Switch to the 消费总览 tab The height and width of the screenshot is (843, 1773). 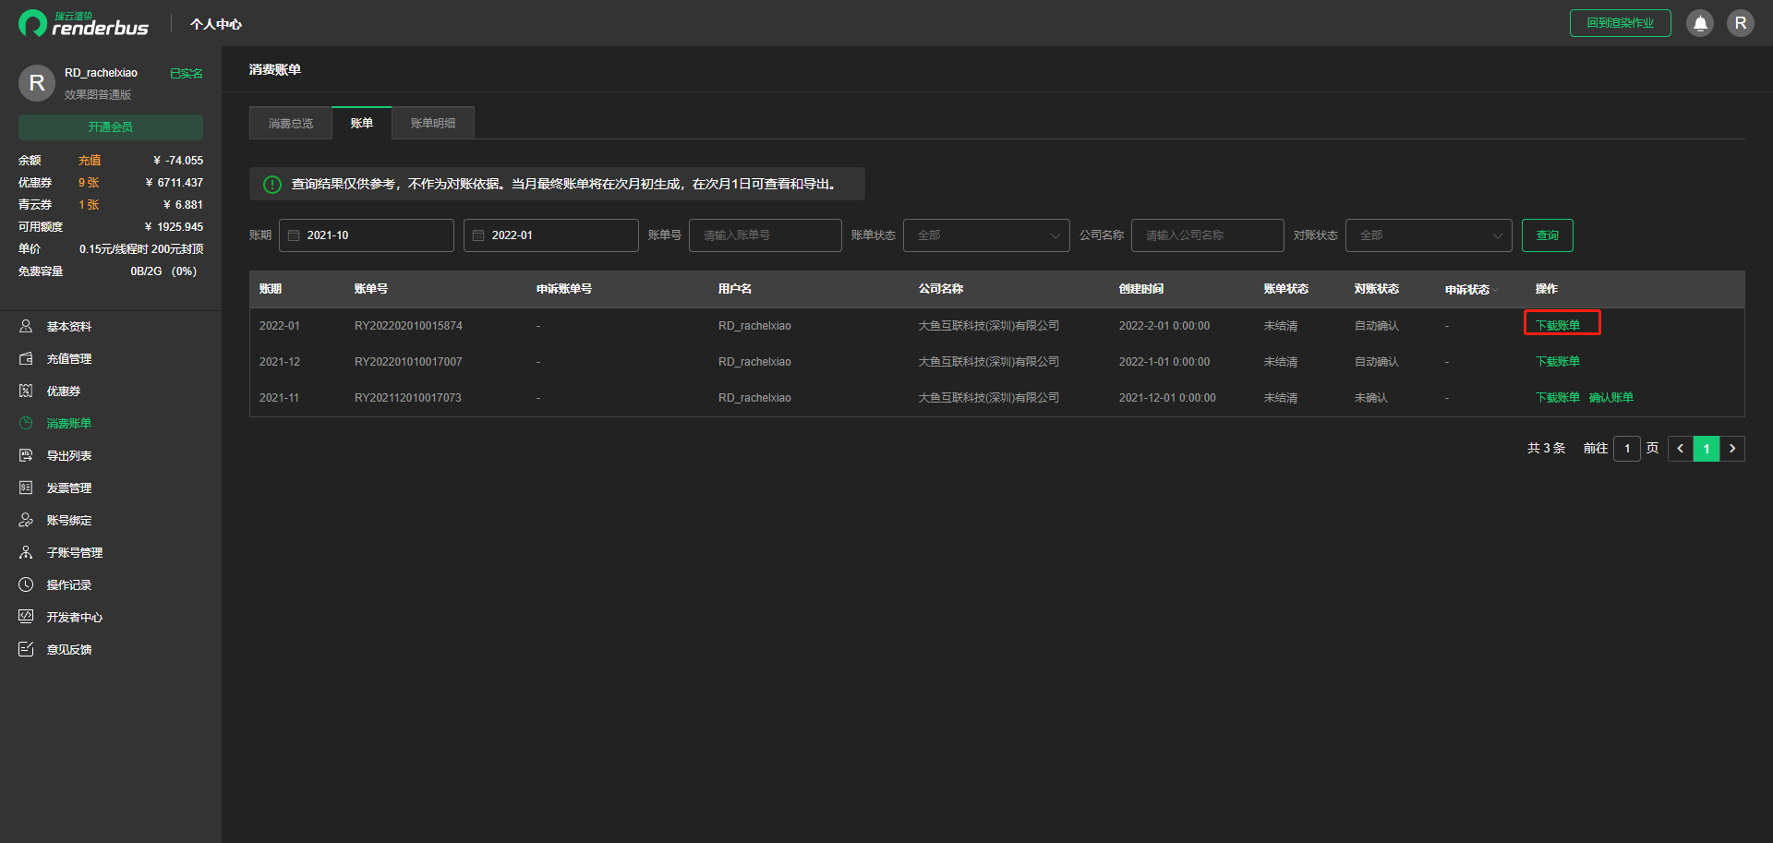click(291, 123)
